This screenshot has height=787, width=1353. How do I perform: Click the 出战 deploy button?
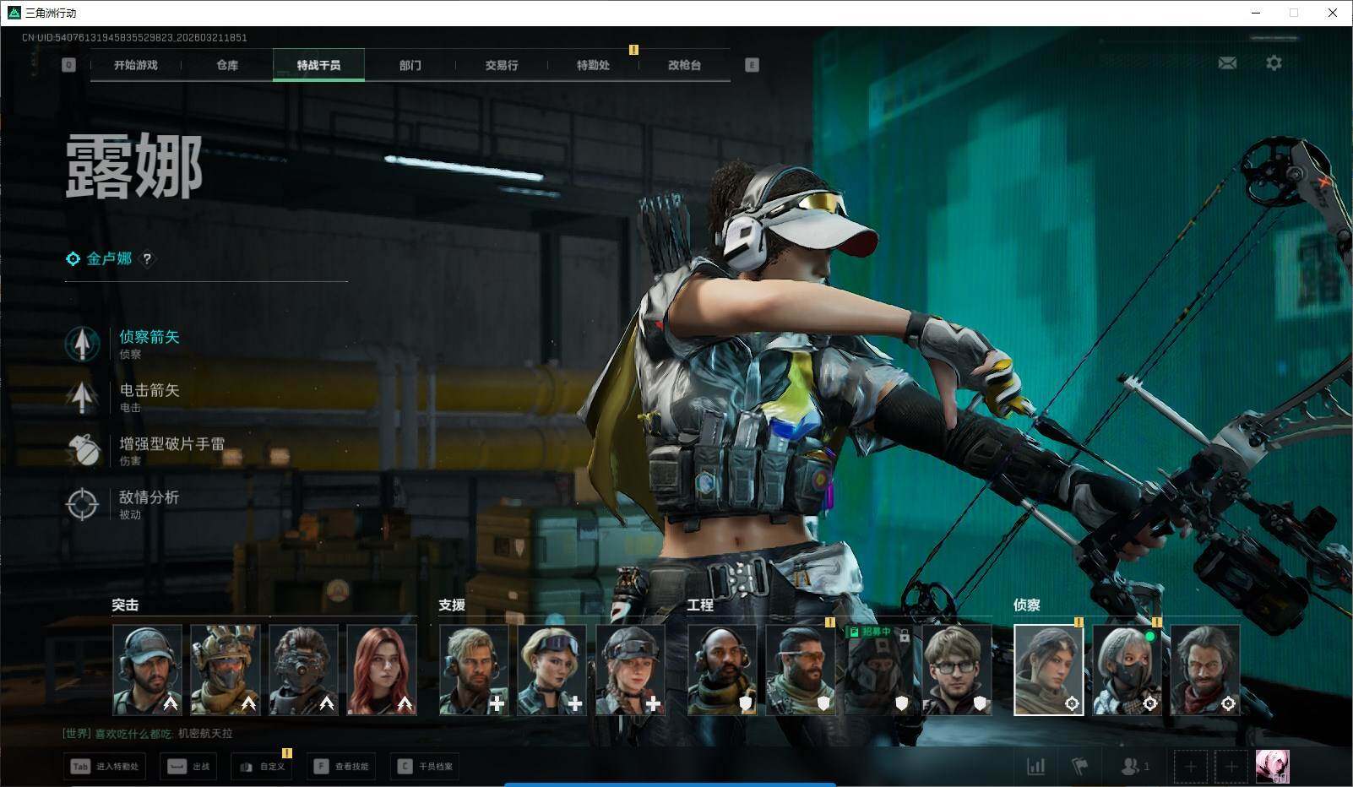[x=188, y=767]
